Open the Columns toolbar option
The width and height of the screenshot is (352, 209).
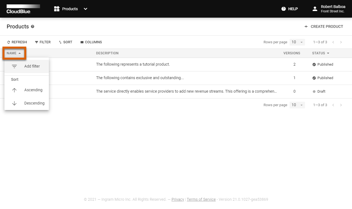pos(91,42)
